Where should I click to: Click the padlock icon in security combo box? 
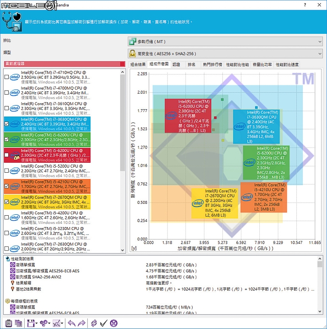coord(133,54)
